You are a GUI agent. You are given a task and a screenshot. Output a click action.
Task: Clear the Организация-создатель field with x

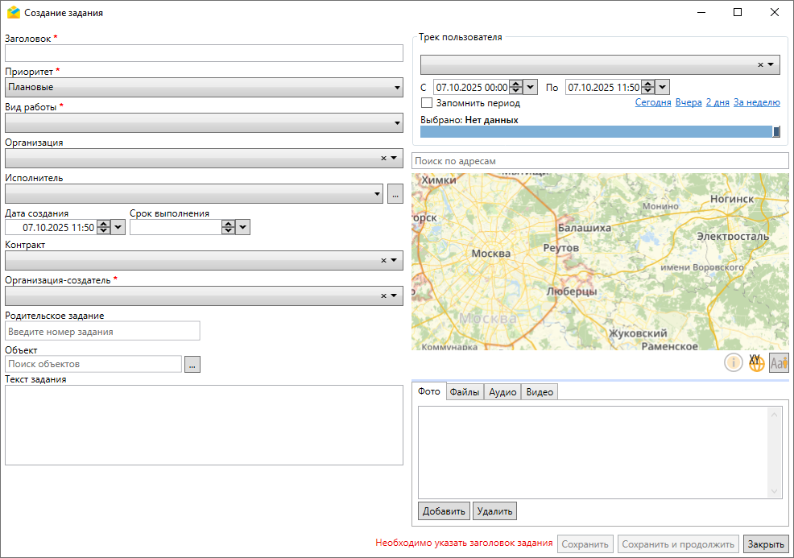(x=384, y=296)
